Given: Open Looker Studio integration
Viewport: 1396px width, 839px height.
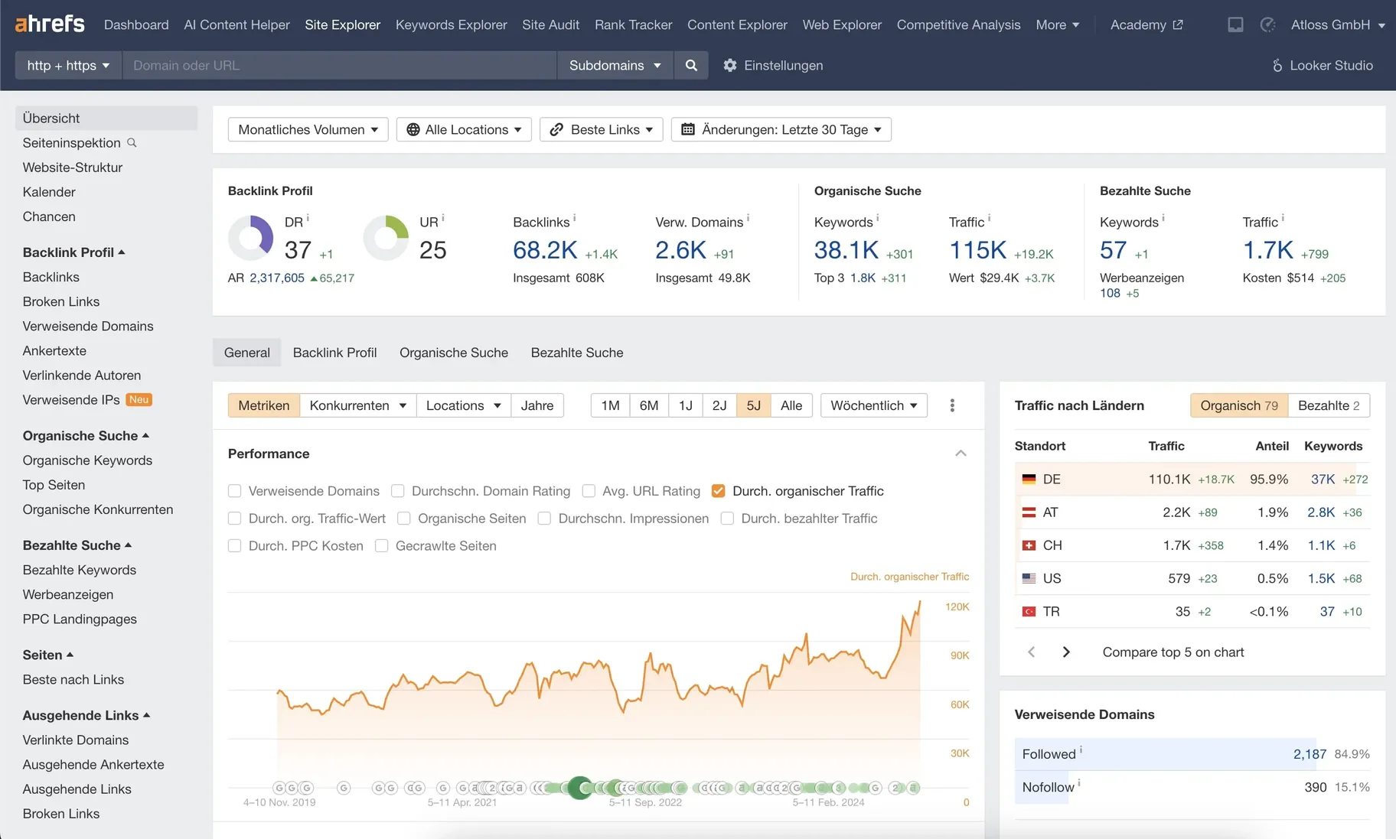Looking at the screenshot, I should 1323,66.
